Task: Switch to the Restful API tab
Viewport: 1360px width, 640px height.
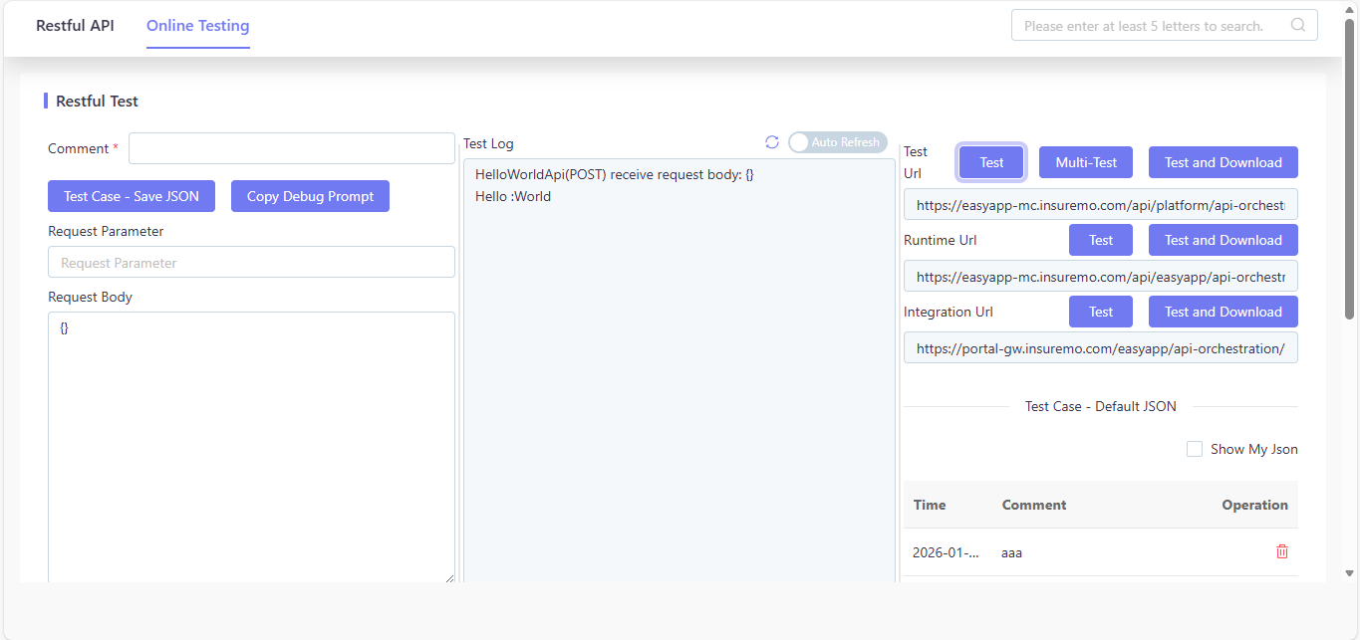Action: [x=75, y=26]
